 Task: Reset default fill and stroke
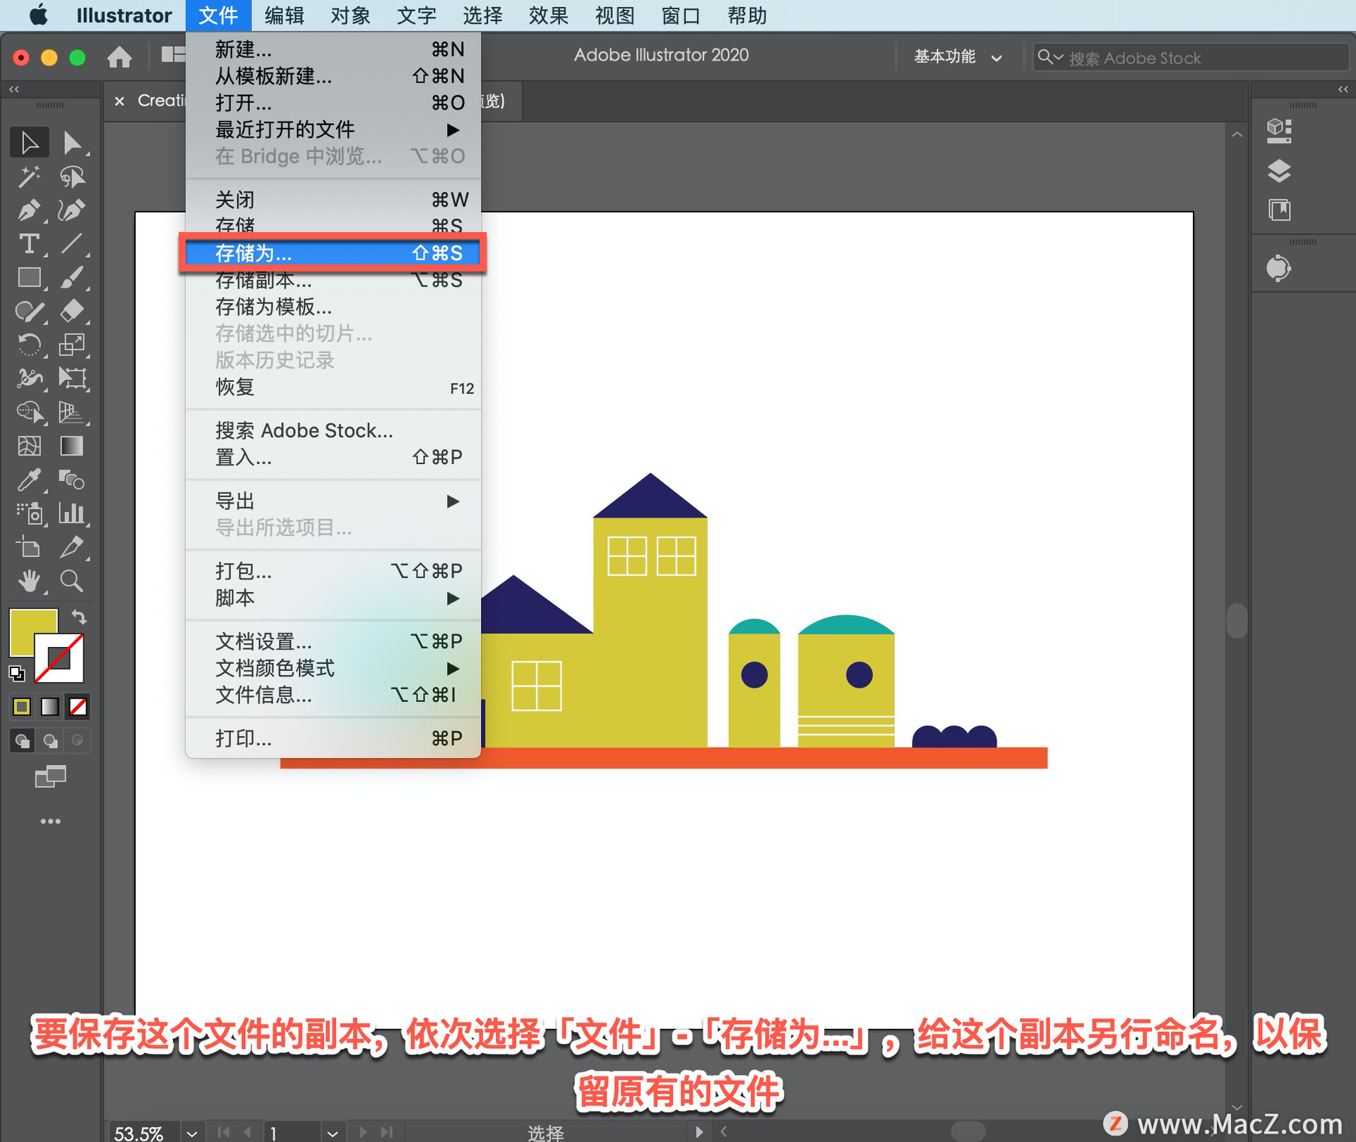pos(17,674)
